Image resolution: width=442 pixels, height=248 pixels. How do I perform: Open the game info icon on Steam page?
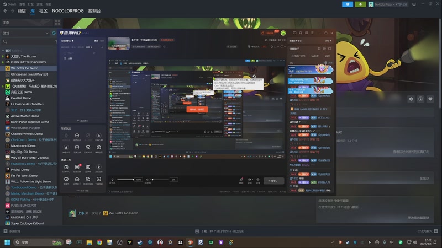click(x=420, y=99)
